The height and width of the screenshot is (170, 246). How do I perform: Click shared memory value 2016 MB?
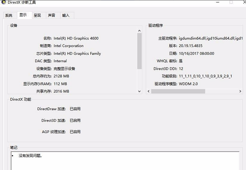[61, 91]
